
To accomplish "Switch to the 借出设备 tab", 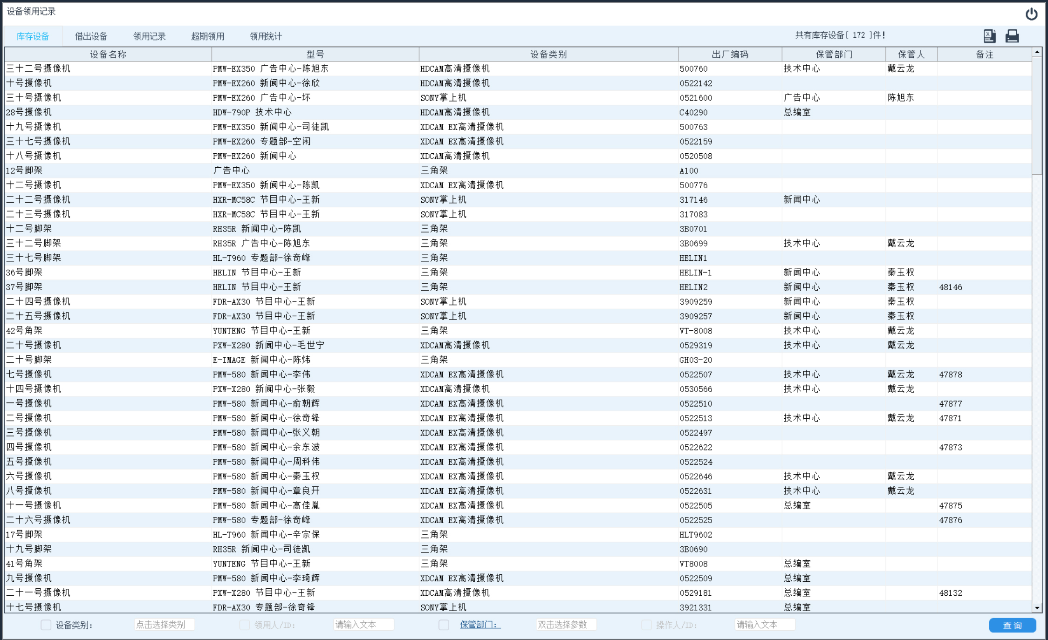I will coord(91,36).
